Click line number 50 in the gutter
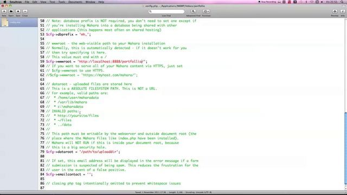The width and height of the screenshot is (347, 195). tap(42, 21)
